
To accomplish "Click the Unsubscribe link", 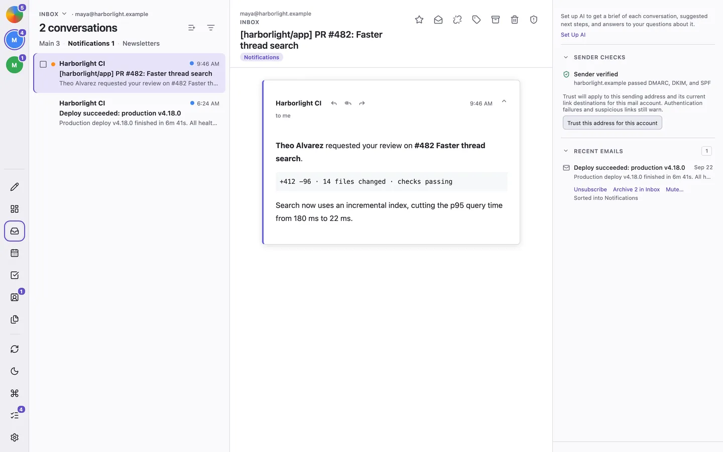I will [x=590, y=189].
